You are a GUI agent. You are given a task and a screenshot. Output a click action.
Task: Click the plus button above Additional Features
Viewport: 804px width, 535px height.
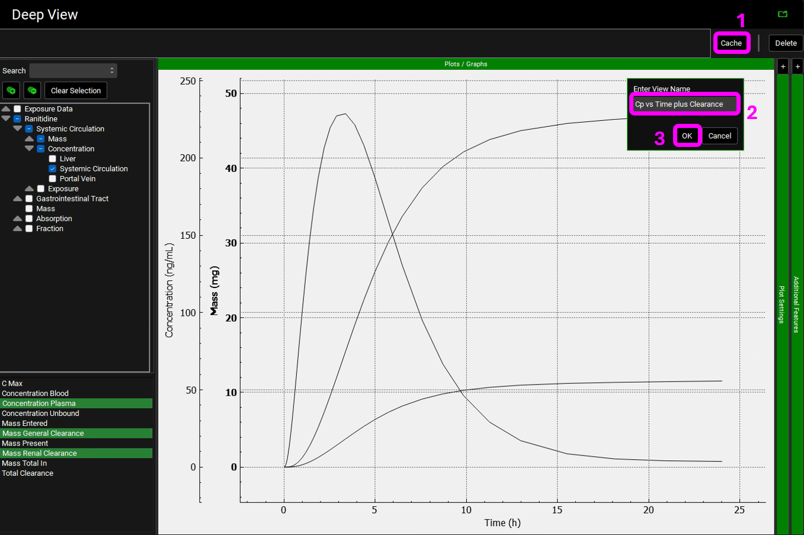[797, 66]
